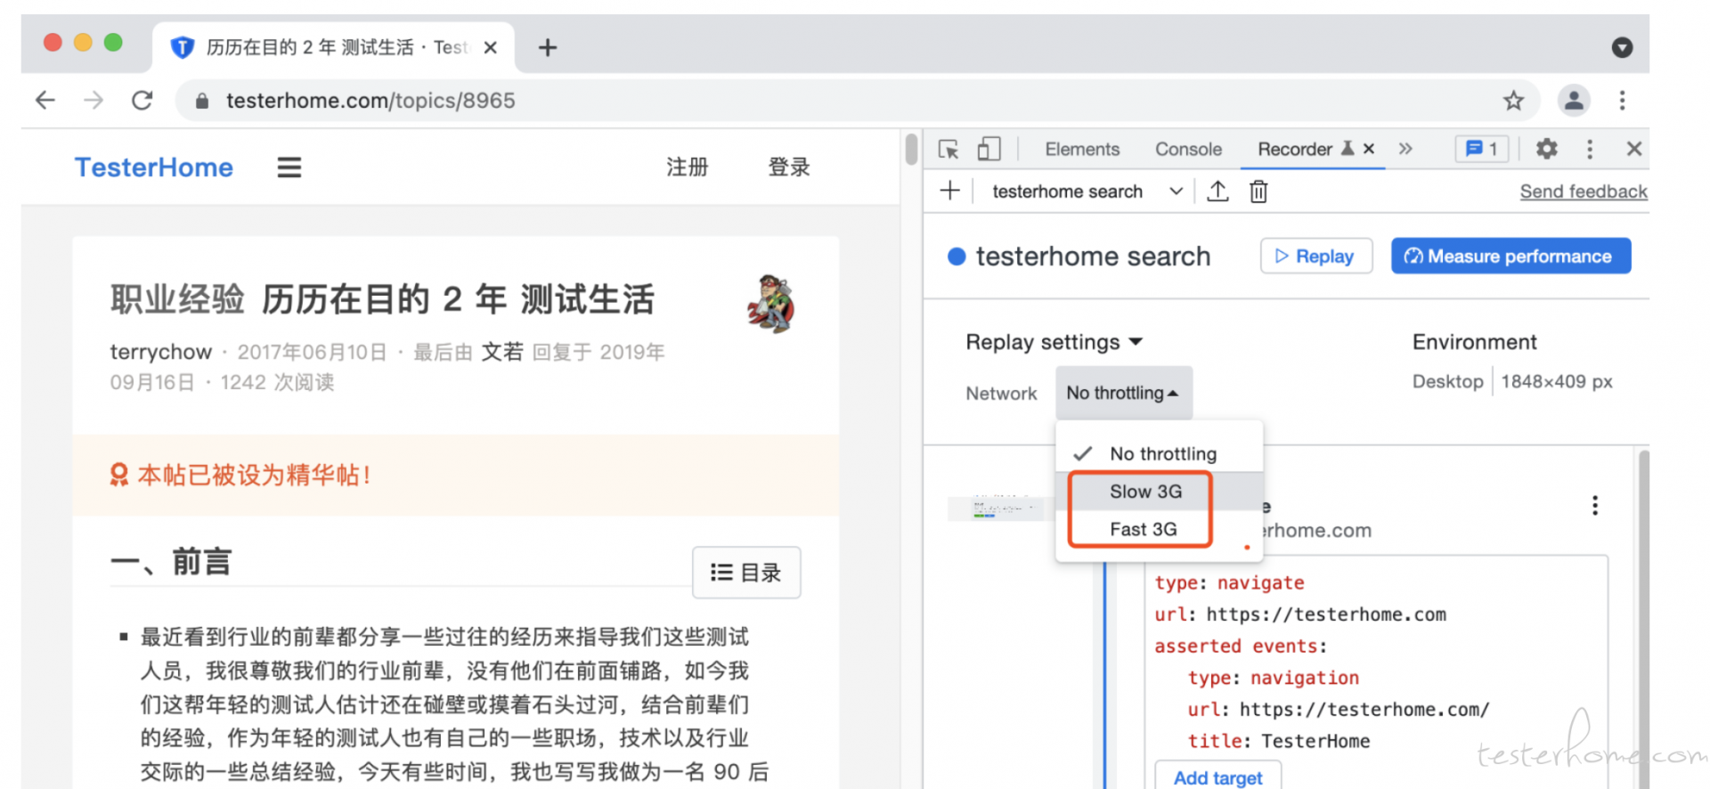This screenshot has height=789, width=1710.
Task: Open author terrychow's avatar
Action: pyautogui.click(x=771, y=304)
